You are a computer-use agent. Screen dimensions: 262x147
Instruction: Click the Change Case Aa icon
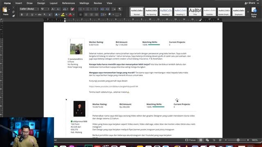[65, 9]
